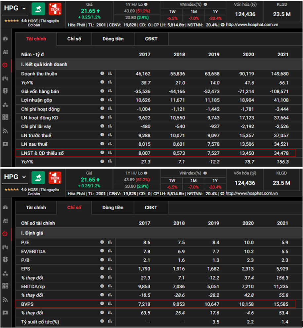
Task: Switch to the inactive Chỉ số tab
Action: pos(74,39)
